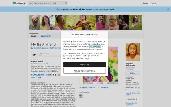Open the Bandcamp logo home link
This screenshot has width=171, height=107.
point(19,3)
